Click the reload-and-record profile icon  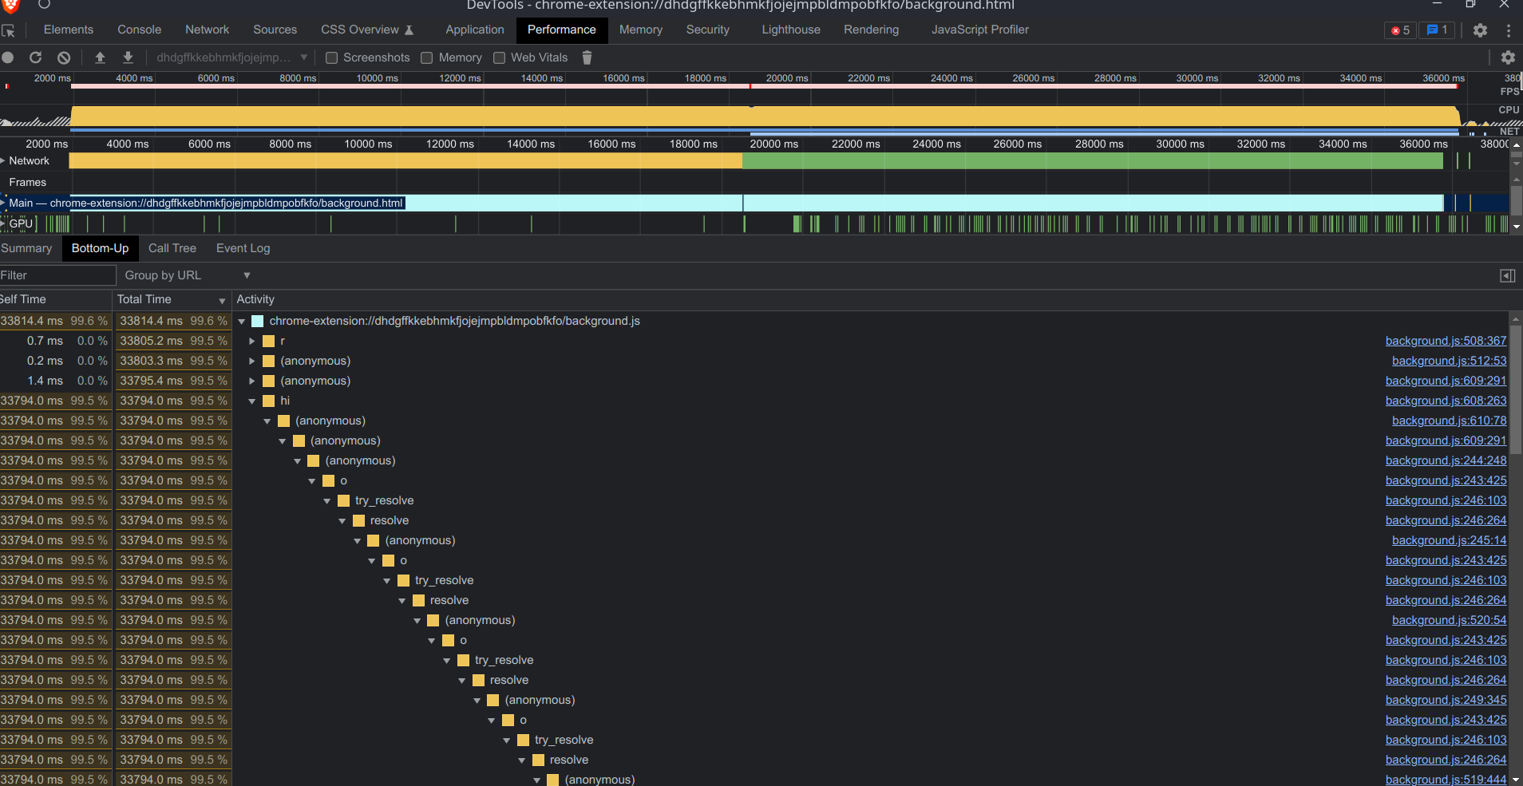[35, 57]
